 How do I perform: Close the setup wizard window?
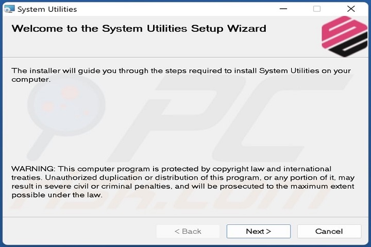(351, 9)
